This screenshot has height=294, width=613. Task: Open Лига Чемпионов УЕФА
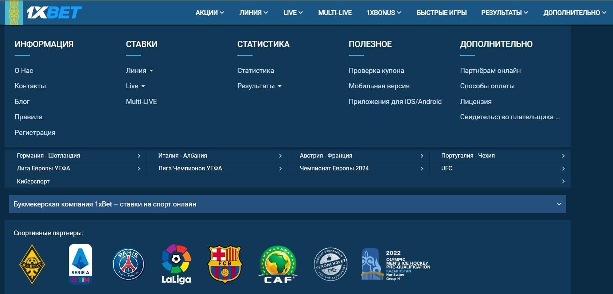tap(217, 169)
